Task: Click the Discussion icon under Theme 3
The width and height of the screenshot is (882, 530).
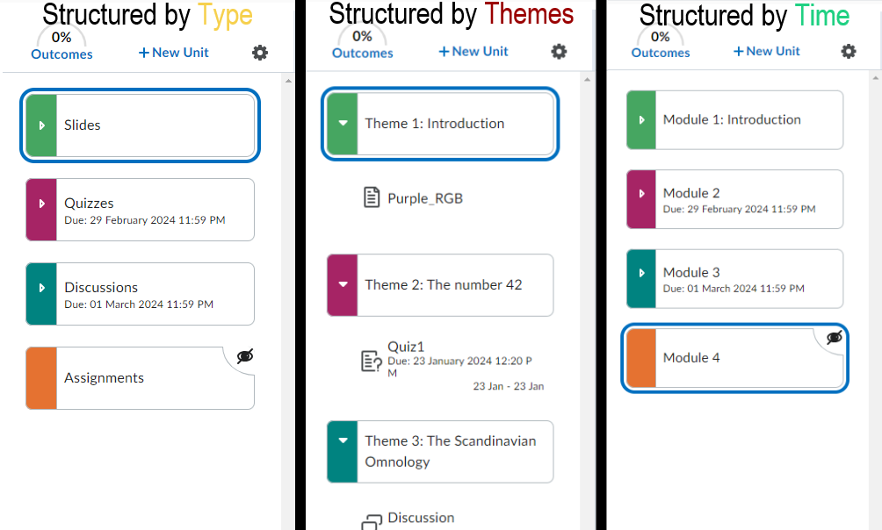Action: [372, 520]
